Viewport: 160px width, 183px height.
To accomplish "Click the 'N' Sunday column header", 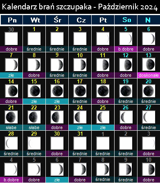I will (x=149, y=20).
